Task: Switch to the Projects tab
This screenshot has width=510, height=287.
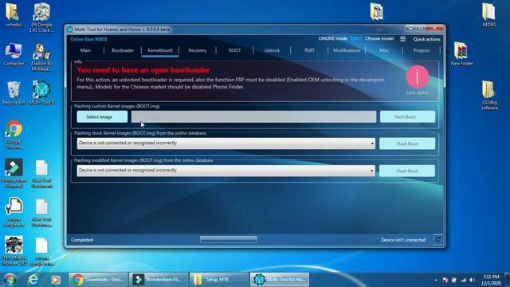Action: point(422,50)
